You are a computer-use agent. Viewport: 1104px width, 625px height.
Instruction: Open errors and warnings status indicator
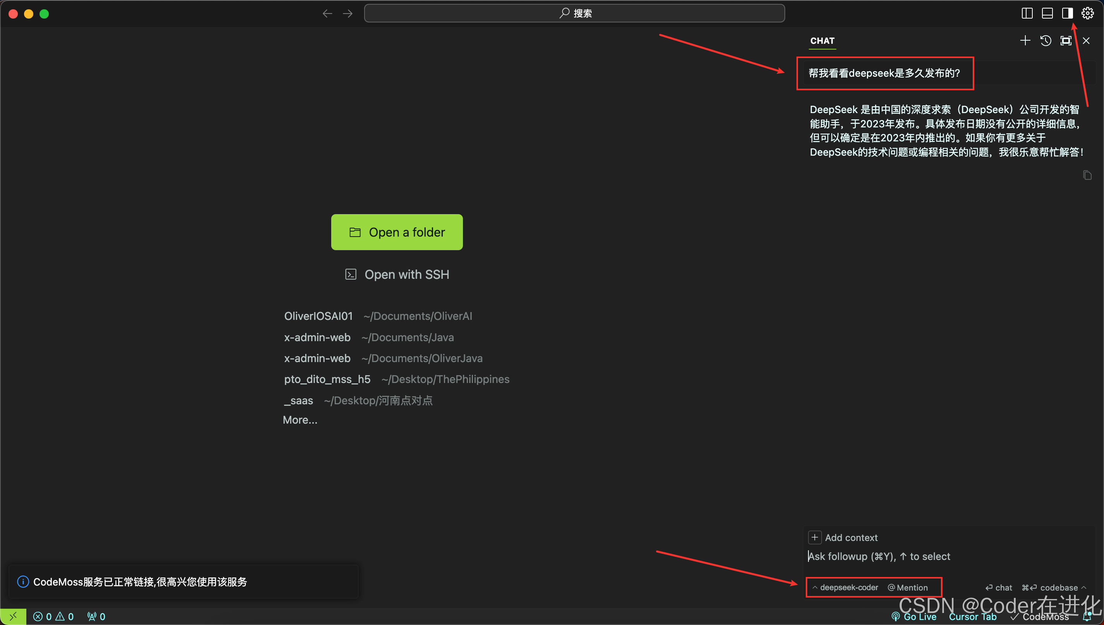54,616
